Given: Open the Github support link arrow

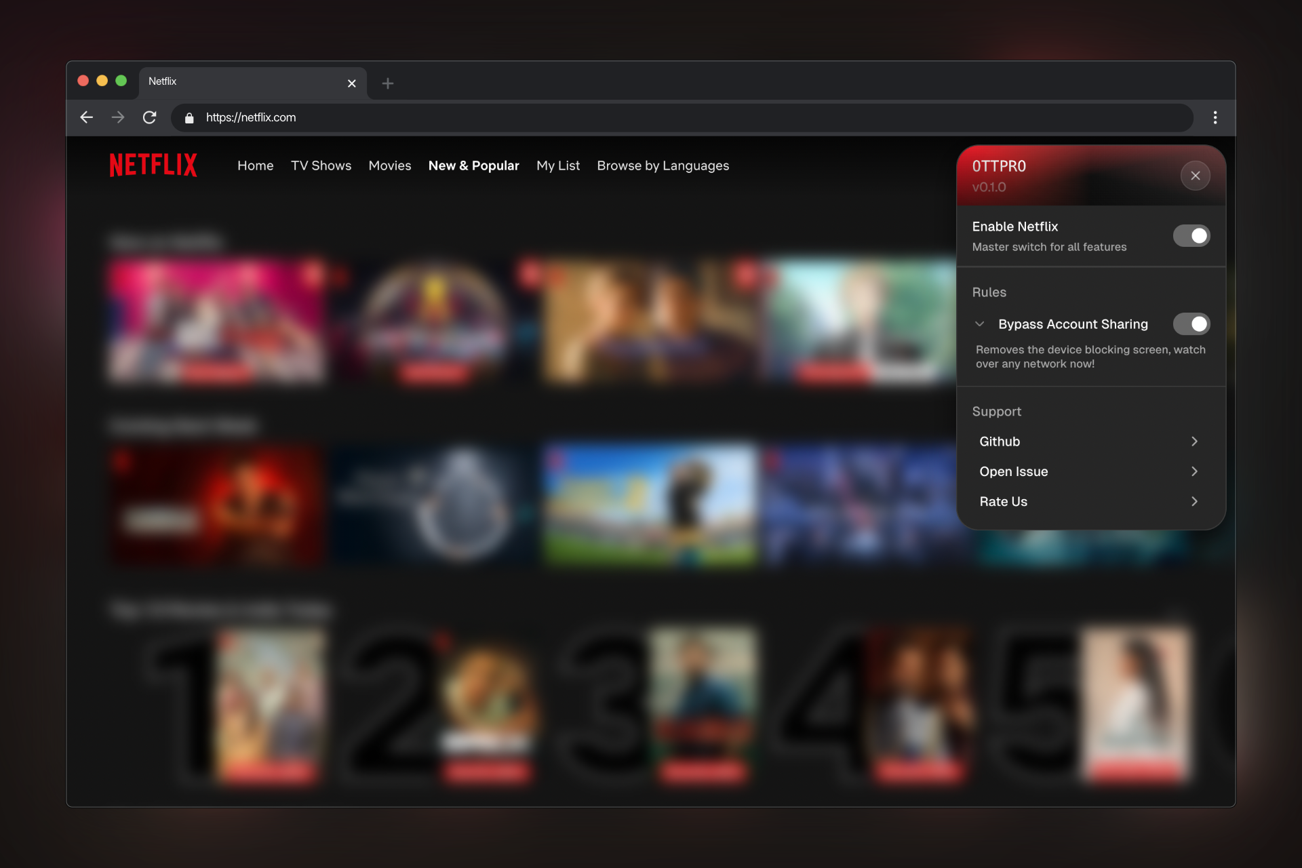Looking at the screenshot, I should pos(1194,441).
